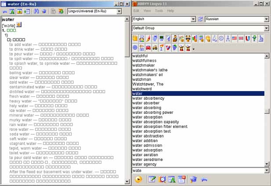Click the document icon with green arrows in card toolbar
The image size is (271, 186).
point(27,11)
